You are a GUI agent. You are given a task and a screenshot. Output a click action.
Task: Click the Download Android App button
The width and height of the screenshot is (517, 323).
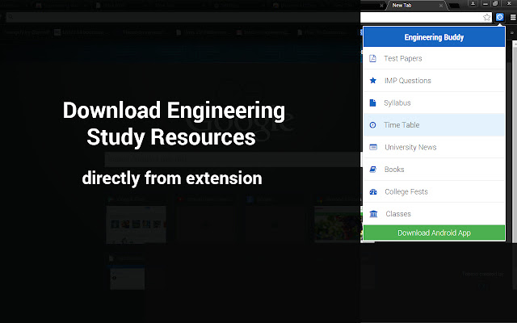point(434,233)
